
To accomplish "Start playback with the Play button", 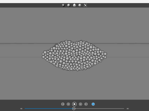I will [x=74, y=104].
